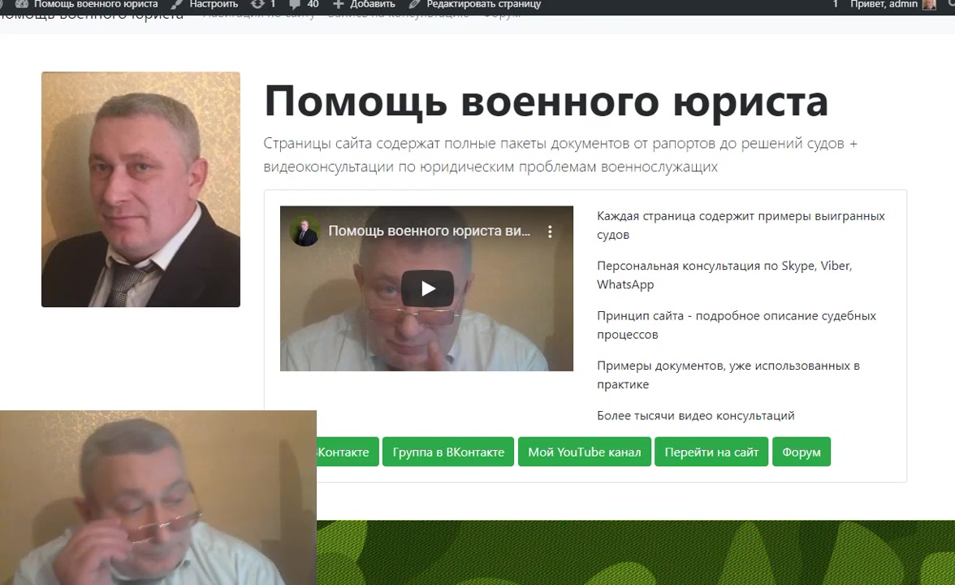Click the lawyer portrait photo
This screenshot has width=955, height=585.
[140, 189]
